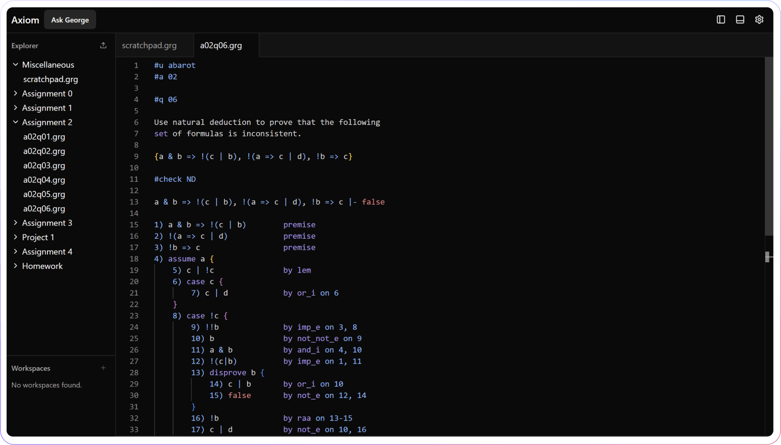
Task: Expand the Project 1 folder
Action: point(38,237)
